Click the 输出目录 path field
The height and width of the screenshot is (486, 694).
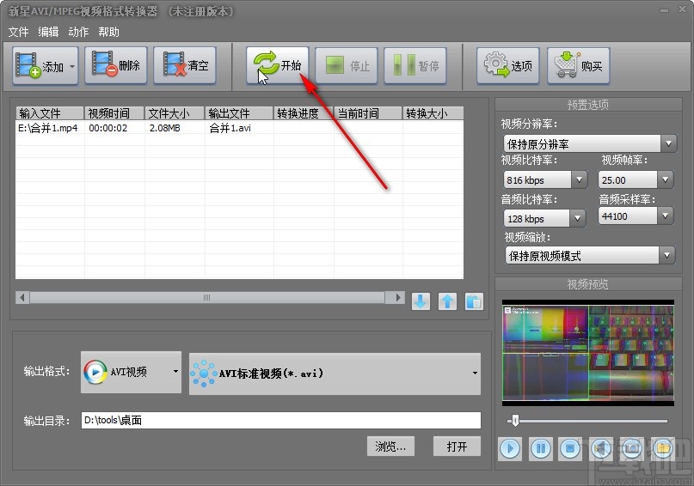281,420
